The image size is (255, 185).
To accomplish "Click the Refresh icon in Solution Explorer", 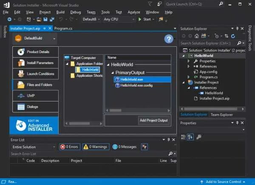I will [x=233, y=36].
